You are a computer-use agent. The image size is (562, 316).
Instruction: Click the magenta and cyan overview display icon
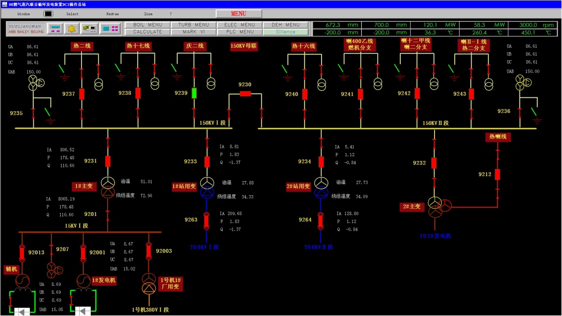coord(55,29)
